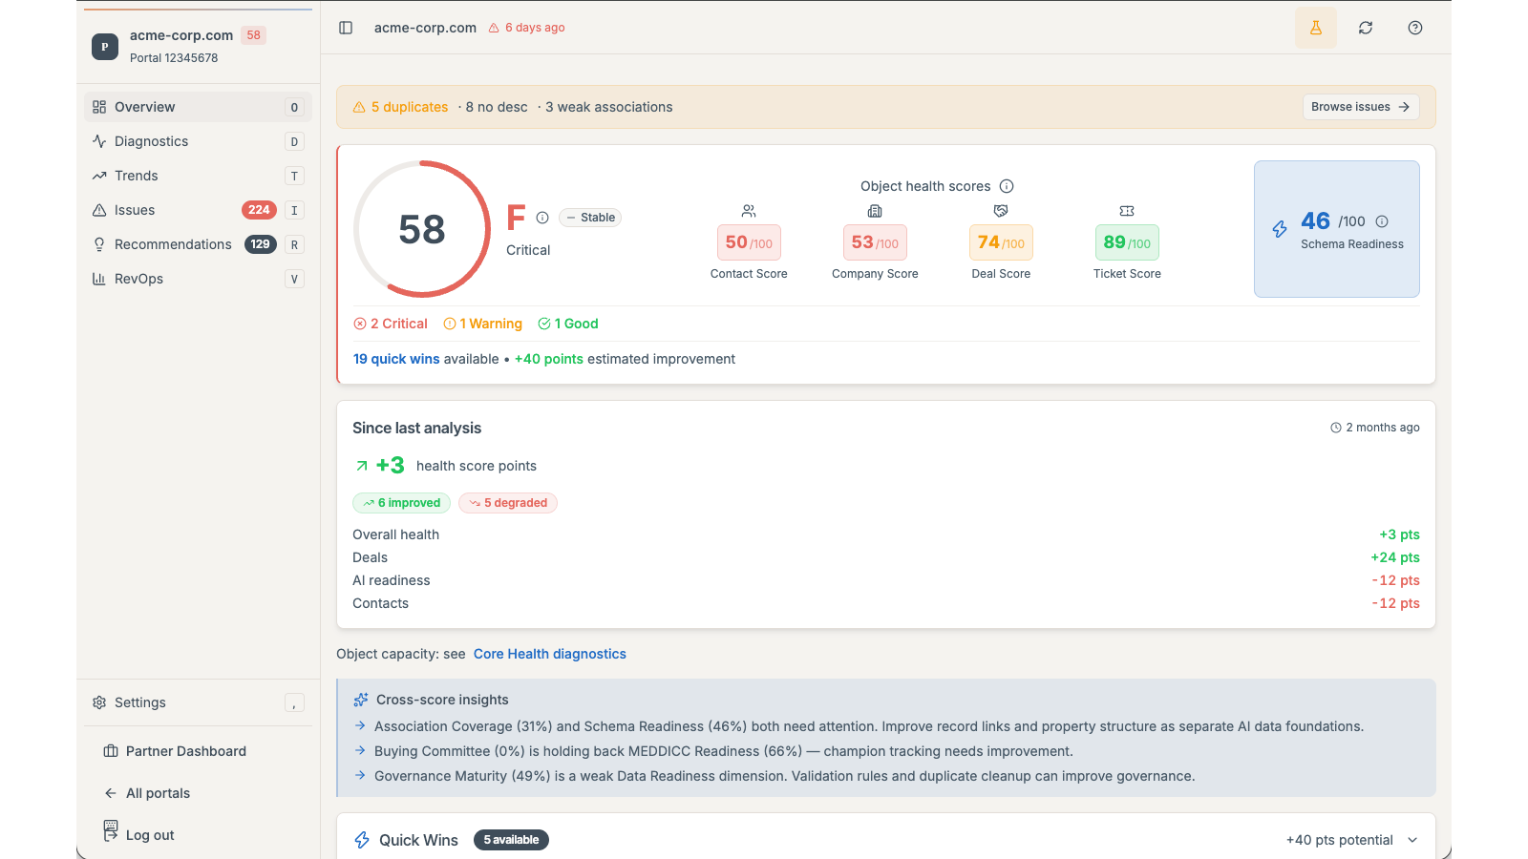Click the +40 pts potential text
Image resolution: width=1528 pixels, height=859 pixels.
(1340, 840)
